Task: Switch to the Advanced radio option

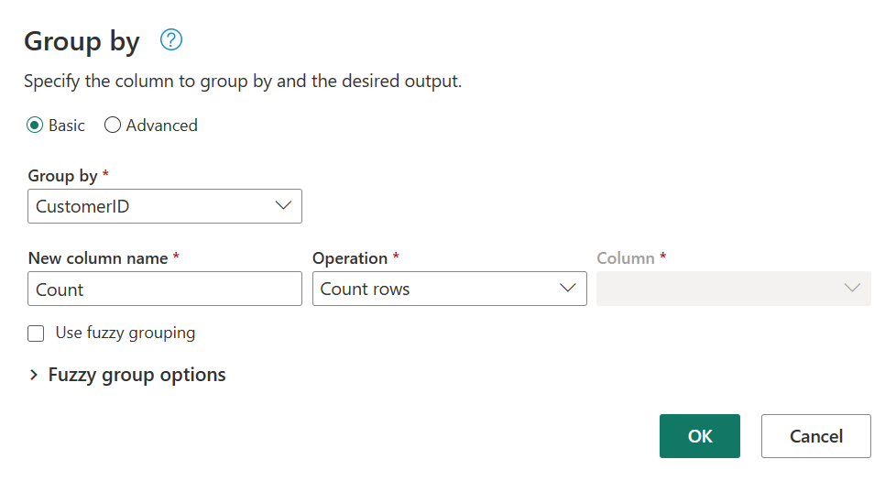Action: coord(113,126)
